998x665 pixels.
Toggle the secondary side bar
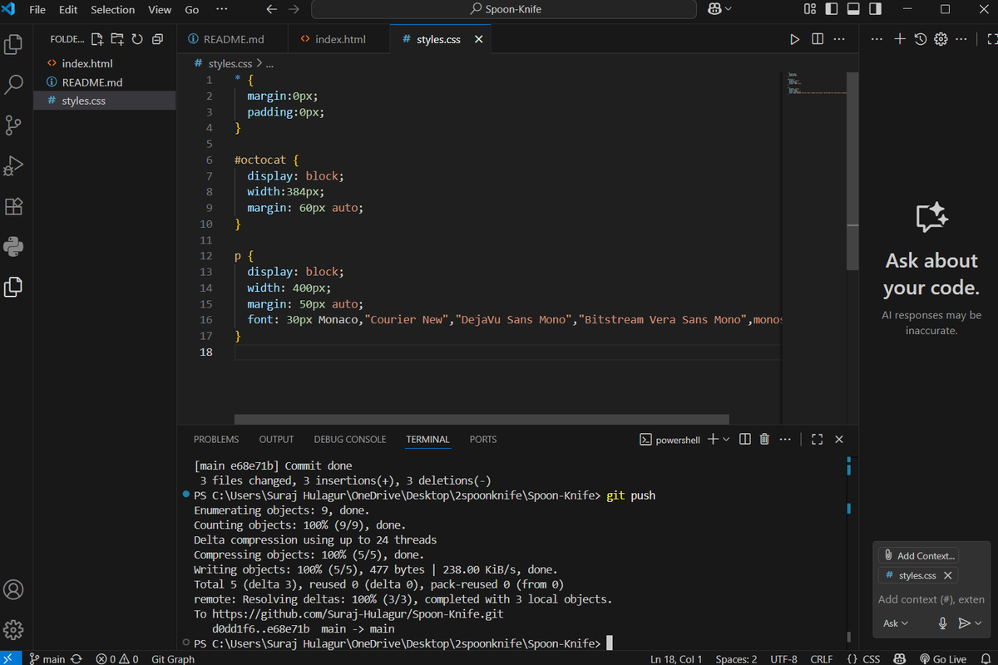873,9
